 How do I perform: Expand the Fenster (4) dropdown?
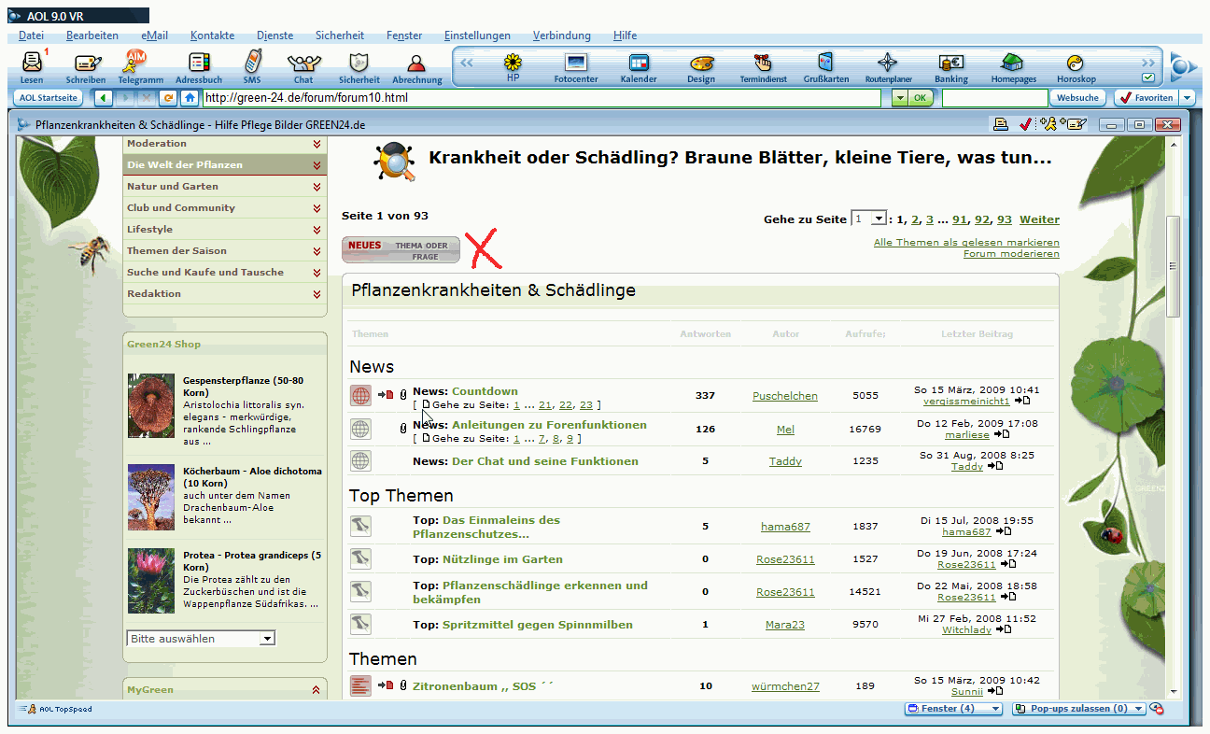tap(953, 709)
